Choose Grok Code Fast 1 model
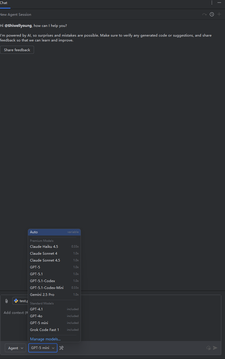 (54, 330)
